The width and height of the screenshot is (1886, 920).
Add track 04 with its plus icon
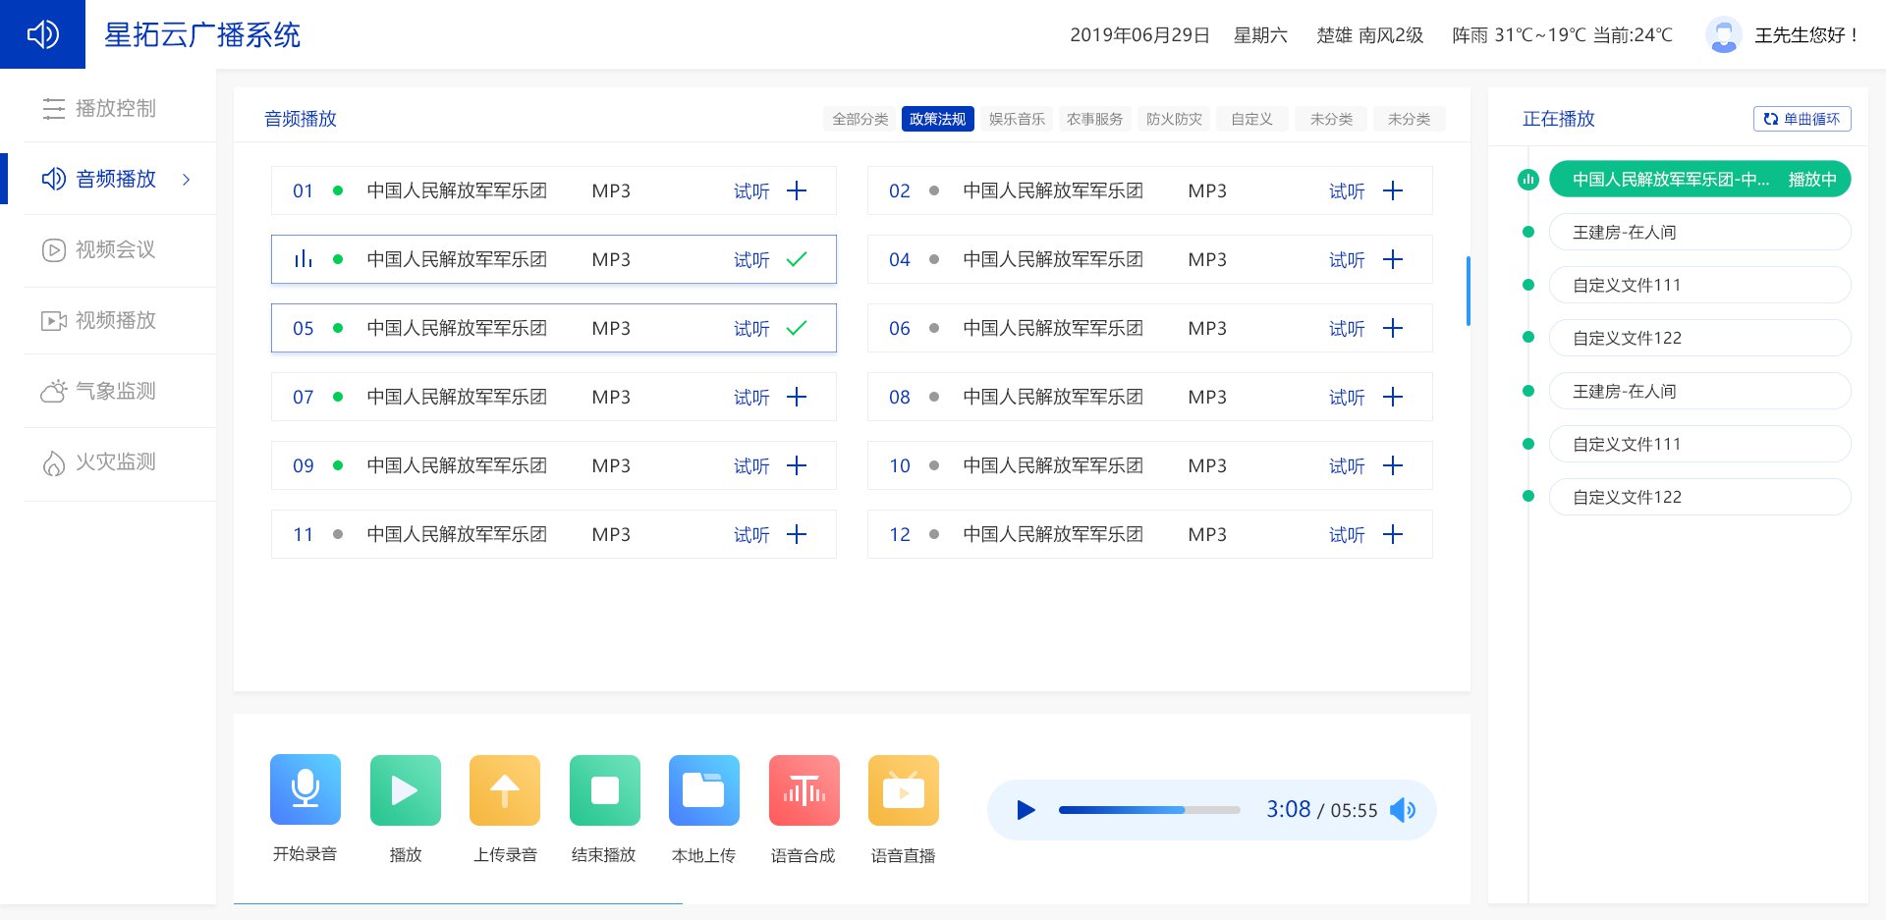(x=1393, y=259)
